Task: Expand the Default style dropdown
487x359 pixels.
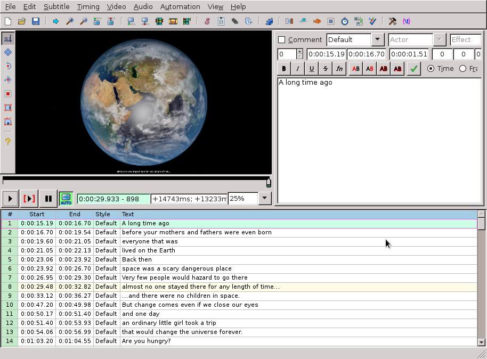Action: (377, 40)
